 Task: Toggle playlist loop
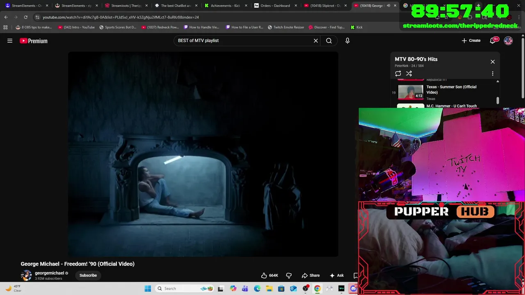point(398,74)
